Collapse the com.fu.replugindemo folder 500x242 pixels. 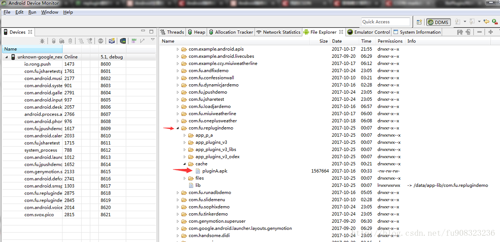click(x=177, y=128)
